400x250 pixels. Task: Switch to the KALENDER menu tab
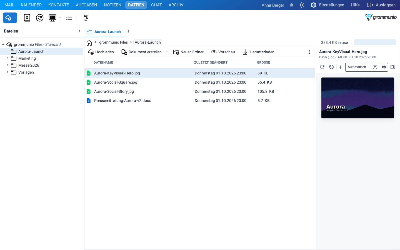click(31, 5)
